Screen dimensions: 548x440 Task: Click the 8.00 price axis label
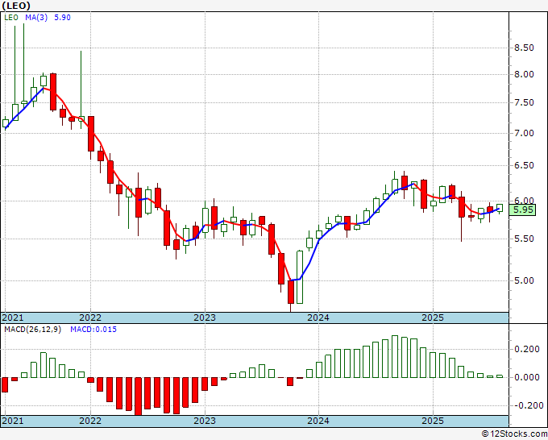tap(524, 74)
